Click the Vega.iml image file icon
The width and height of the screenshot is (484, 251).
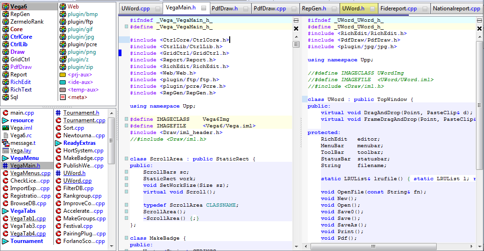[x=5, y=128]
